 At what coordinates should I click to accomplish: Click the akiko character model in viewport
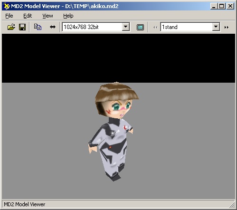pos(114,132)
